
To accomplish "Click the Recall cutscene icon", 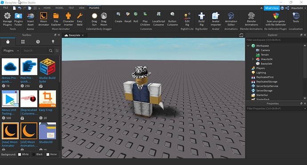I will tap(128, 17).
